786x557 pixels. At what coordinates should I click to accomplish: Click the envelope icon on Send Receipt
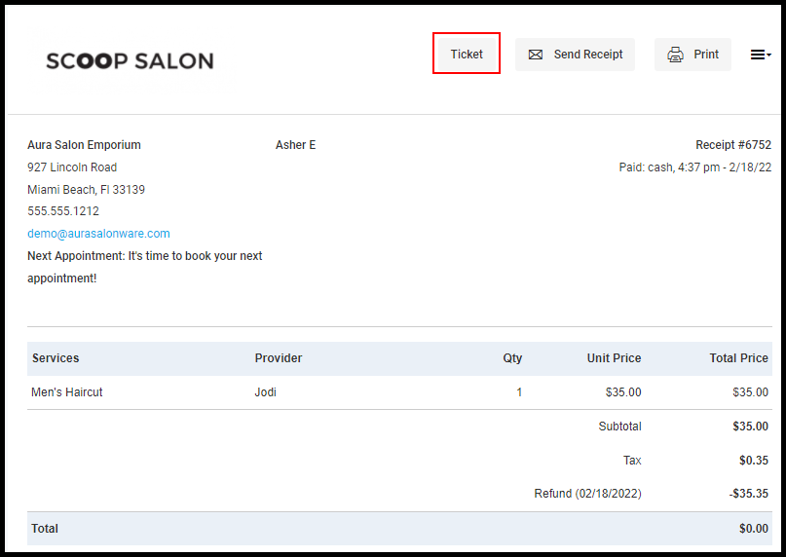click(536, 55)
